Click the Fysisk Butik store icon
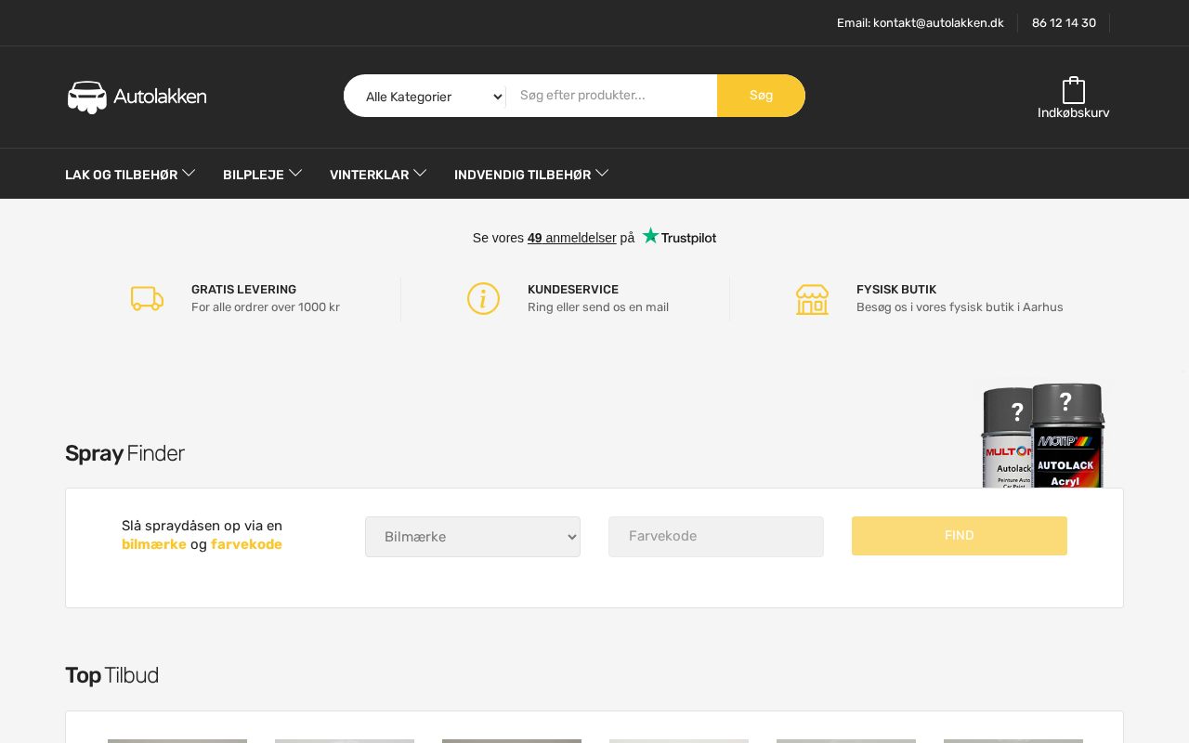The image size is (1189, 743). click(x=812, y=299)
